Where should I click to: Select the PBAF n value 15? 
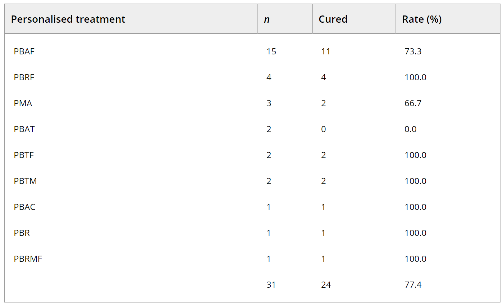tap(271, 51)
